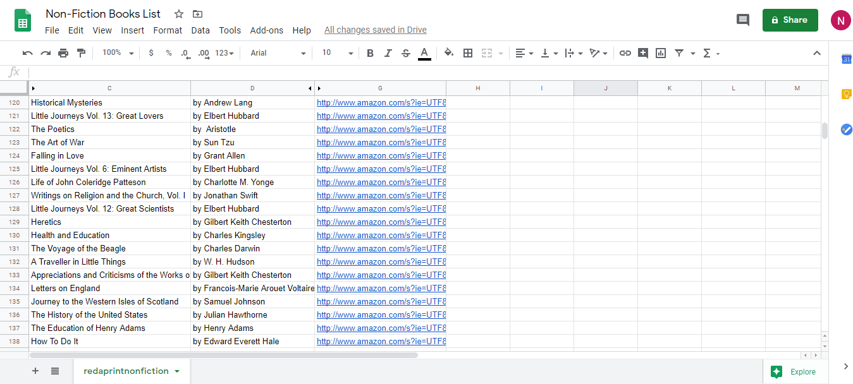Image resolution: width=853 pixels, height=384 pixels.
Task: Click the Share button
Action: (790, 20)
